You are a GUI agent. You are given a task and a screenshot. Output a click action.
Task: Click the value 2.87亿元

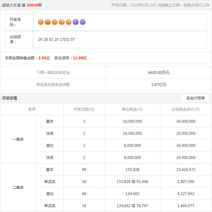coord(159,84)
